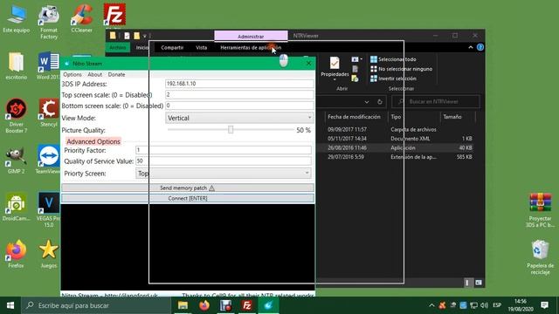Click Priority Factor input field
This screenshot has width=559, height=314.
224,150
